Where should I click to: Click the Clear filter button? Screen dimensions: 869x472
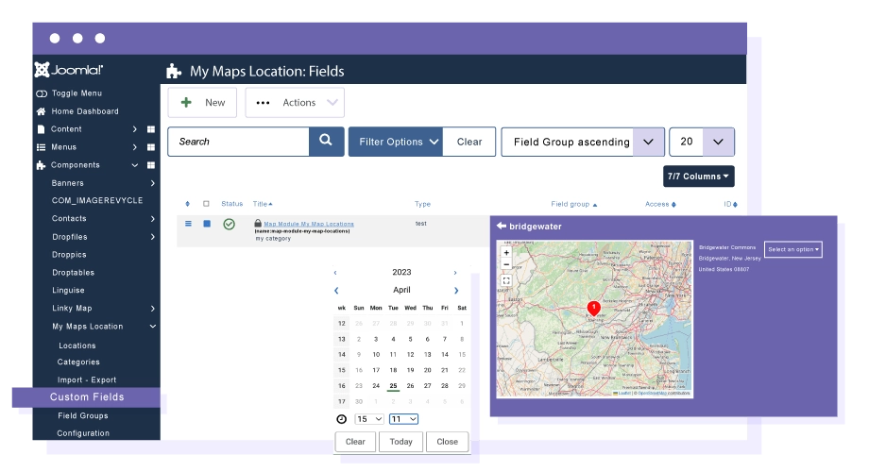(469, 142)
